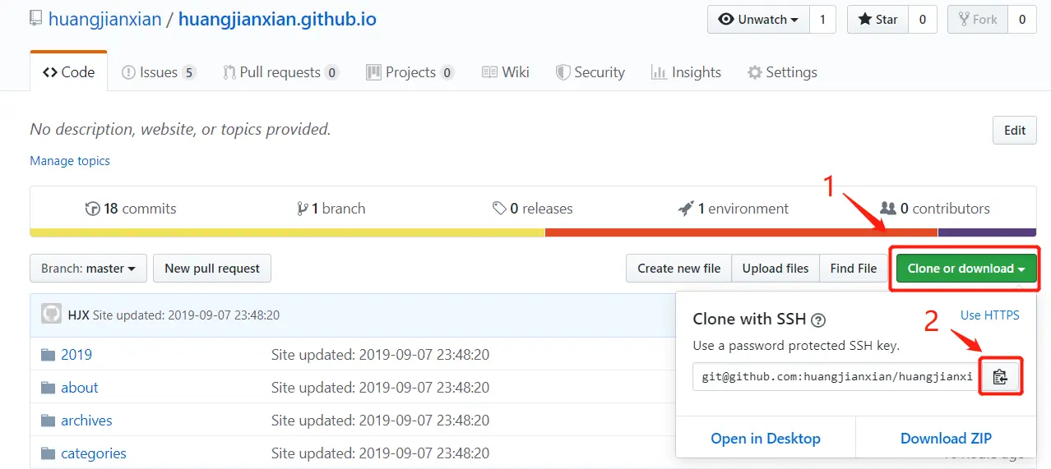
Task: Open the about folder's commit message
Action: (380, 388)
